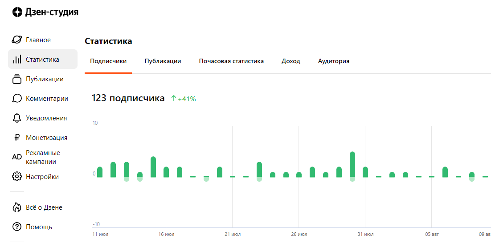Click the Настройки gear icon
Screen dimensions: 491x247
[17, 176]
